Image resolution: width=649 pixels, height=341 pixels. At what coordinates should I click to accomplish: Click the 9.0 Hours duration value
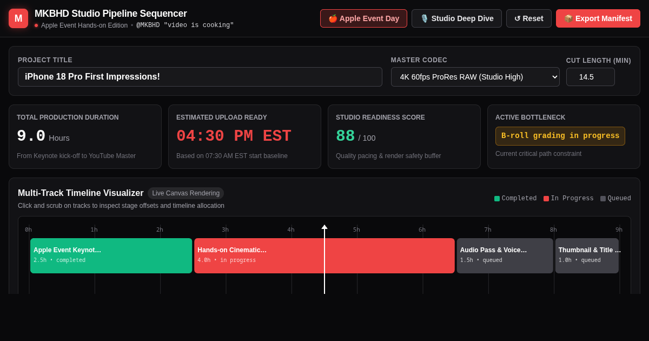pyautogui.click(x=43, y=136)
